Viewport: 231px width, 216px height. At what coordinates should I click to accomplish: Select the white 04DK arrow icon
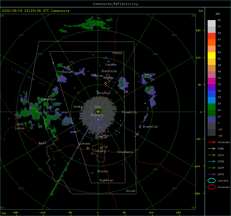coord(211,148)
